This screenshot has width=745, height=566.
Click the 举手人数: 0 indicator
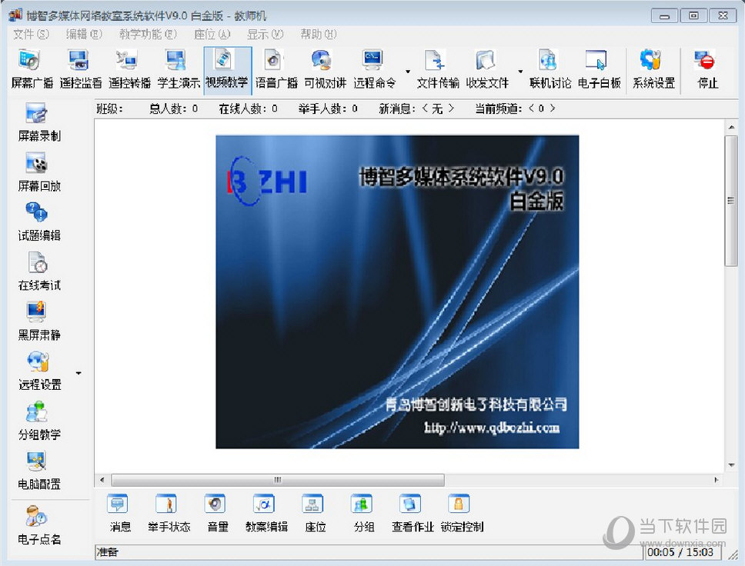point(328,108)
